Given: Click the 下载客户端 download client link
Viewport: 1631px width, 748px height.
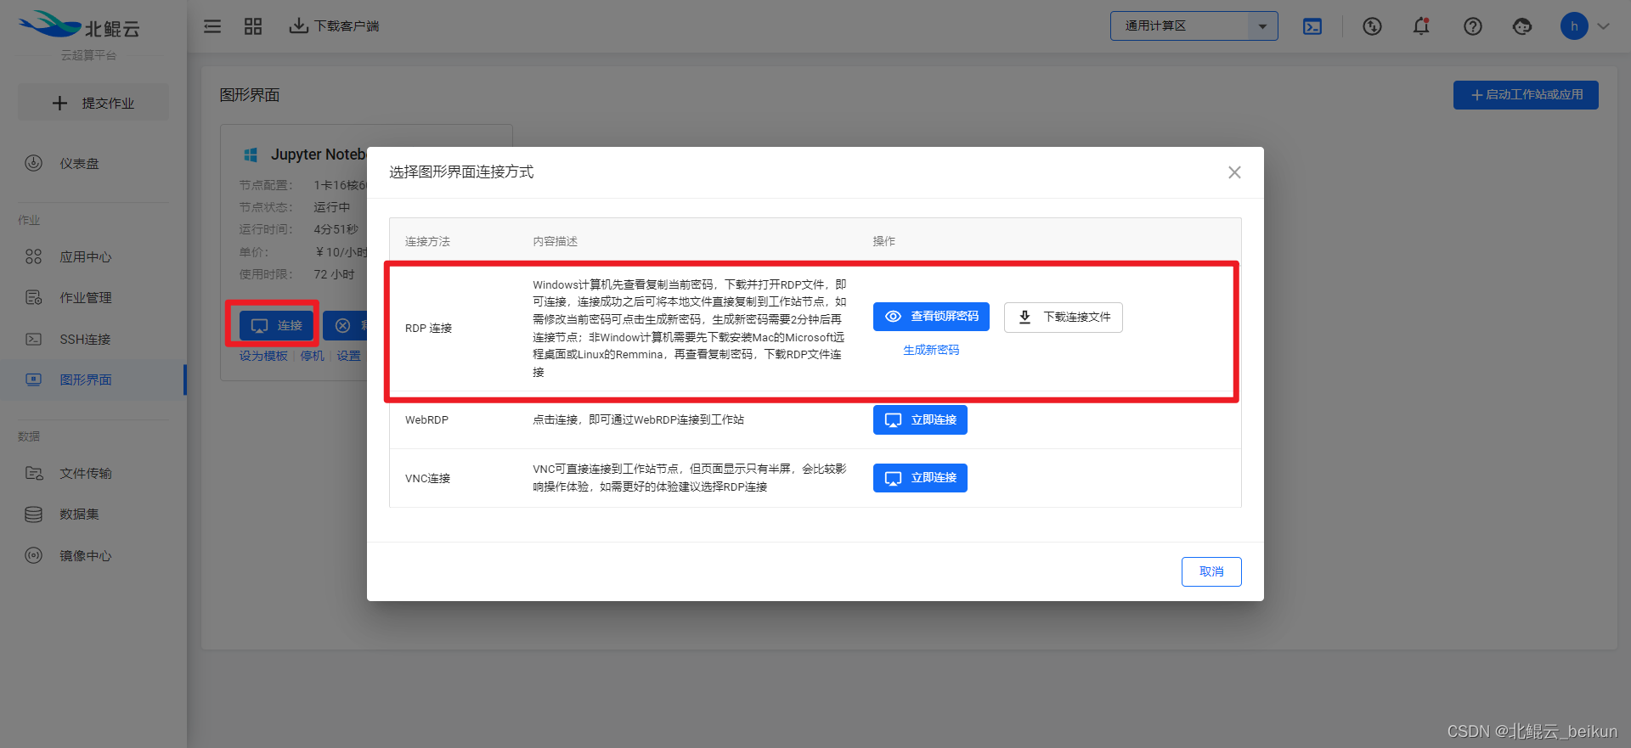Looking at the screenshot, I should pos(334,26).
